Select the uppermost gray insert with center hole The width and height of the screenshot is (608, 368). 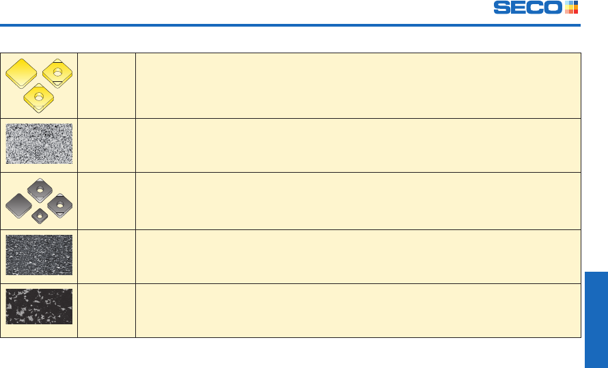click(40, 190)
